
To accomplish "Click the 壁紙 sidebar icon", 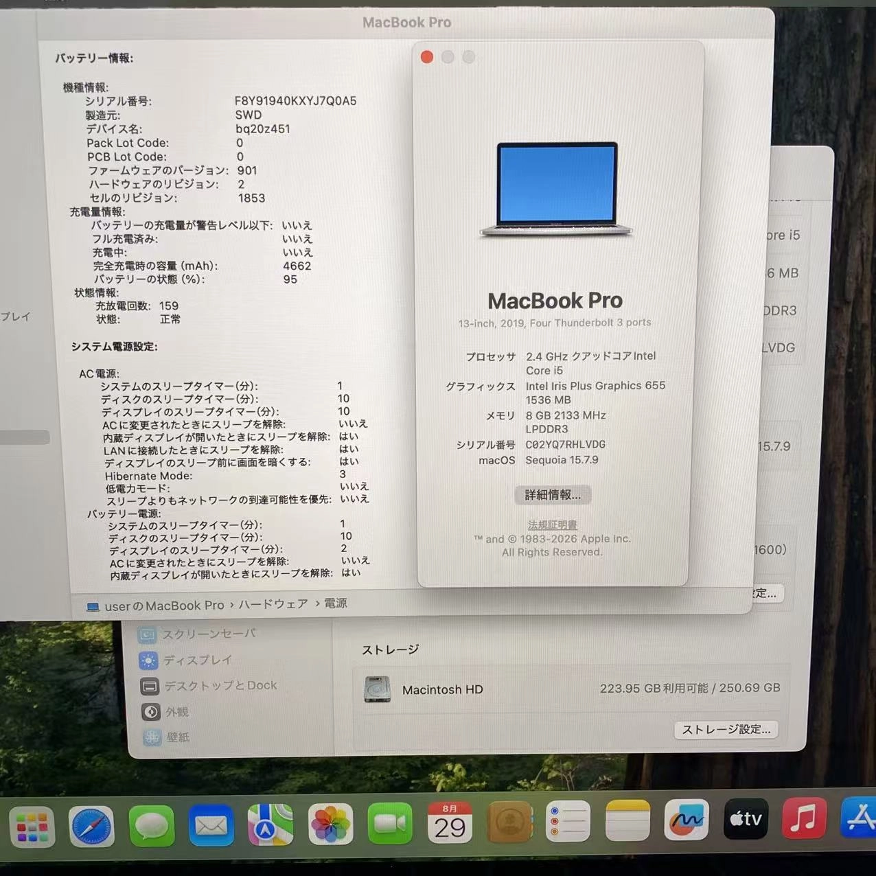I will [x=152, y=737].
